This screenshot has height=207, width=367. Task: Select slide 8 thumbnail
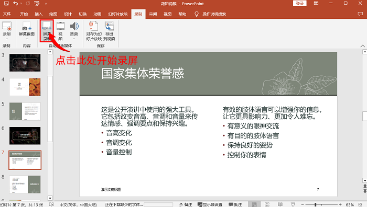click(x=25, y=185)
